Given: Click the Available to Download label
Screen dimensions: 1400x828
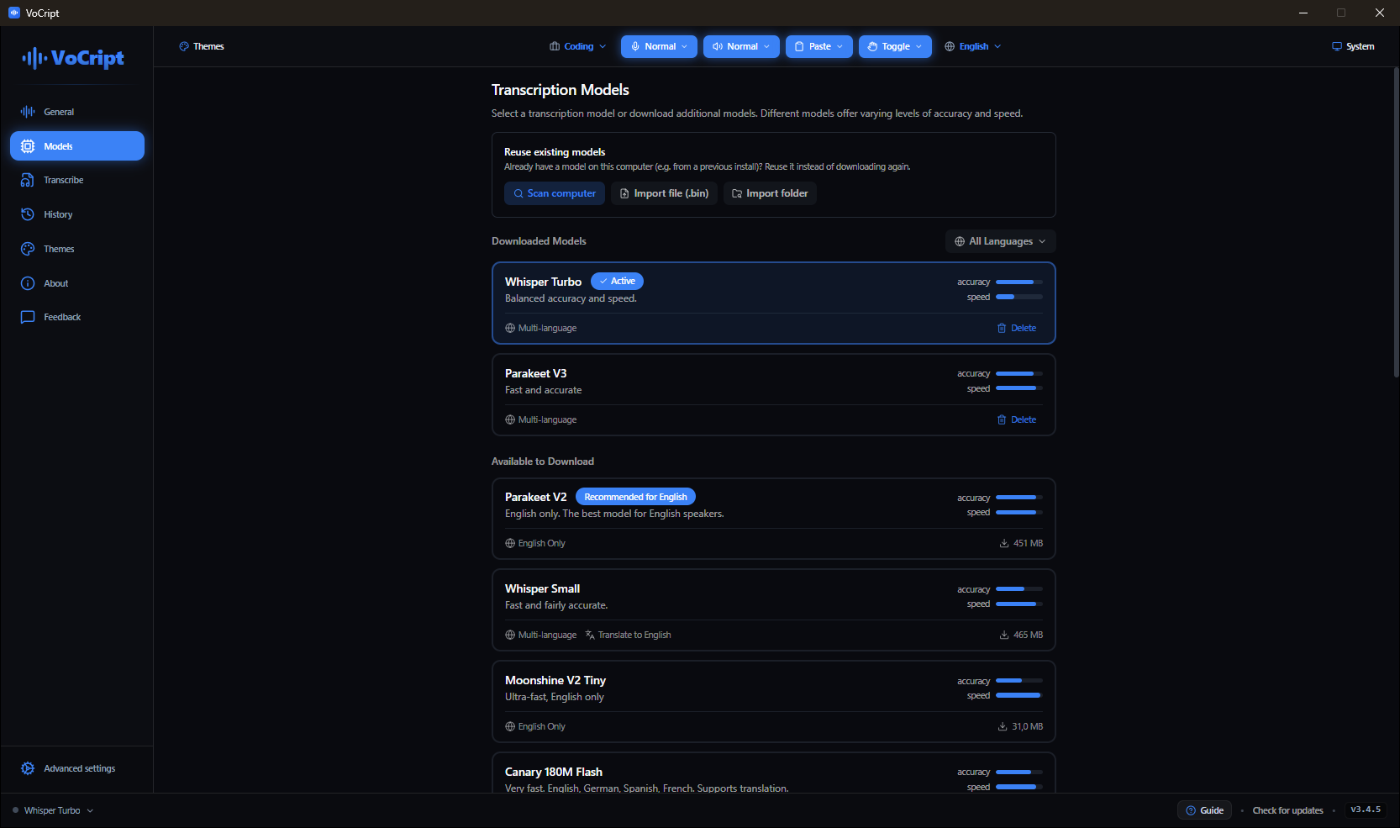Looking at the screenshot, I should [543, 461].
